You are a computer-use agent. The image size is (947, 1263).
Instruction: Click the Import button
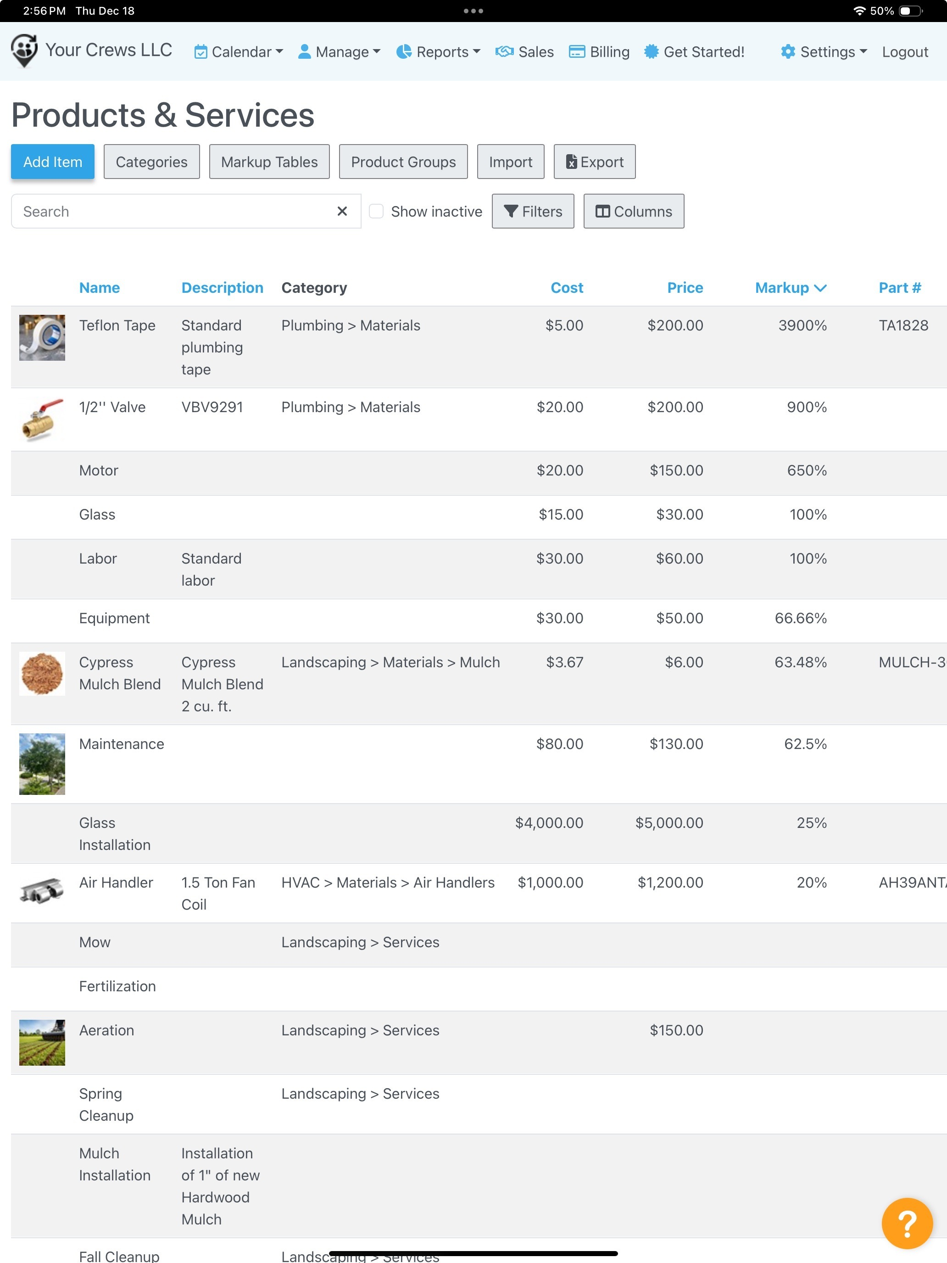[x=511, y=162]
